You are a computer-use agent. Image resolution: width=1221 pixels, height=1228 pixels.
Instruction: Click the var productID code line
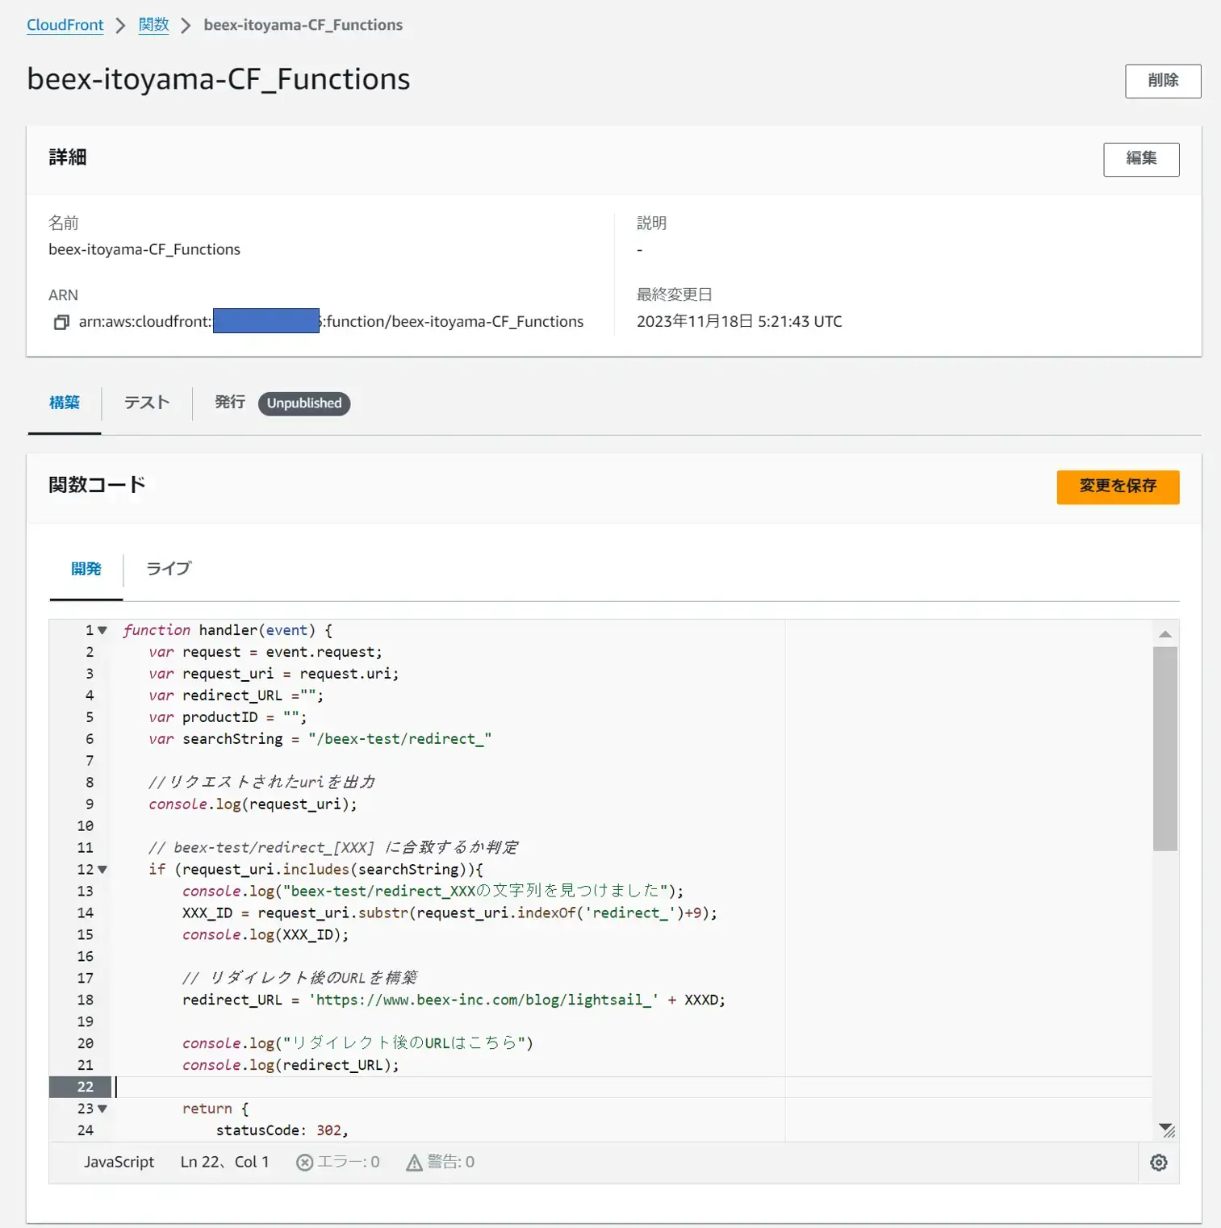pos(228,717)
